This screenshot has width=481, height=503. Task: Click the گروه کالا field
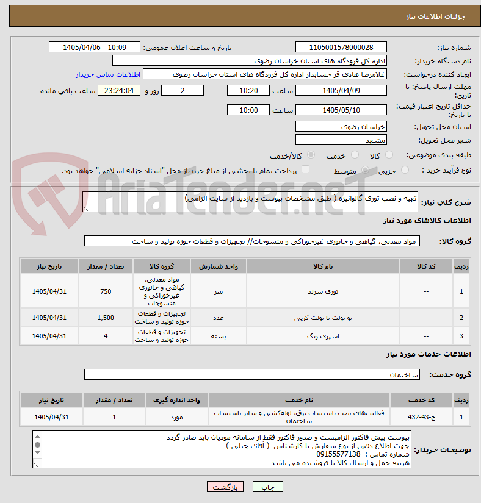[x=251, y=241]
